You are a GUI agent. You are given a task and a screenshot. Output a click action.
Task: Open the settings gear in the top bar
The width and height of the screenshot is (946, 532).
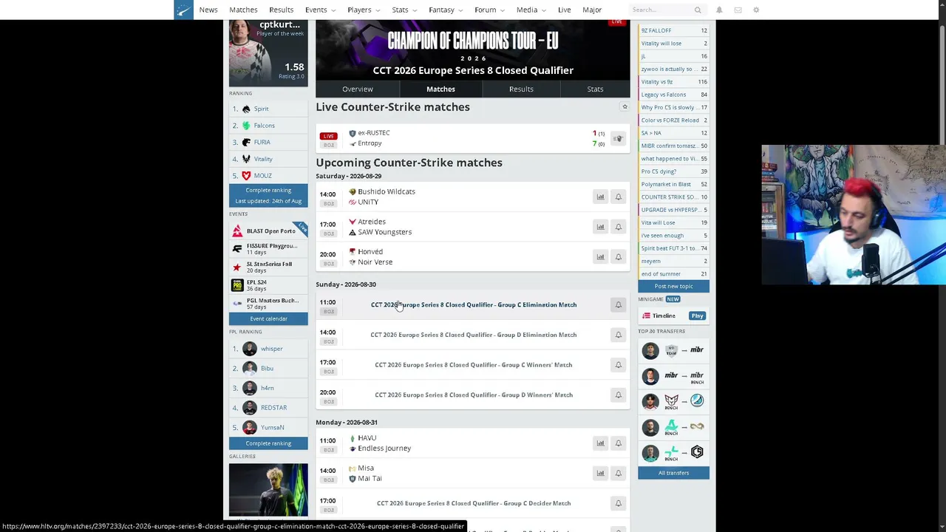coord(756,10)
